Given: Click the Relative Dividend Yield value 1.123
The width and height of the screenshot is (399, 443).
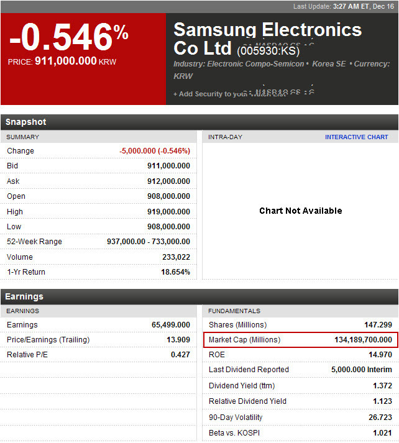Looking at the screenshot, I should [x=382, y=401].
